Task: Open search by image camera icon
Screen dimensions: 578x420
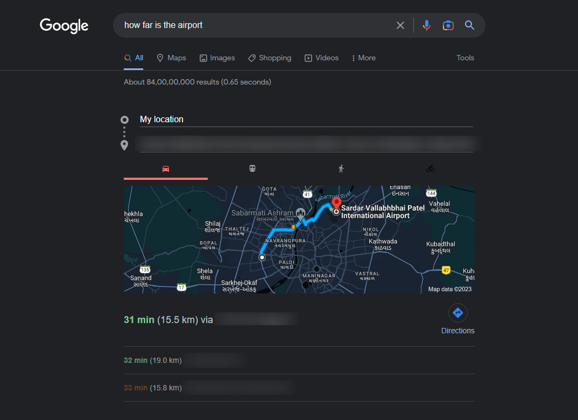Action: [448, 25]
